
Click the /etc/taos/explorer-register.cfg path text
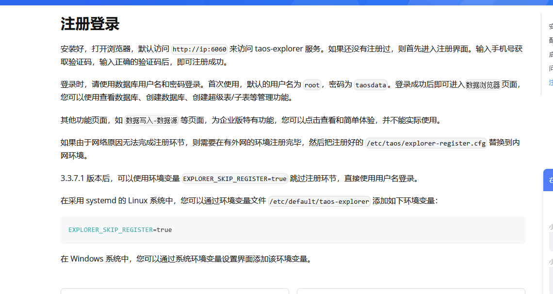[426, 143]
